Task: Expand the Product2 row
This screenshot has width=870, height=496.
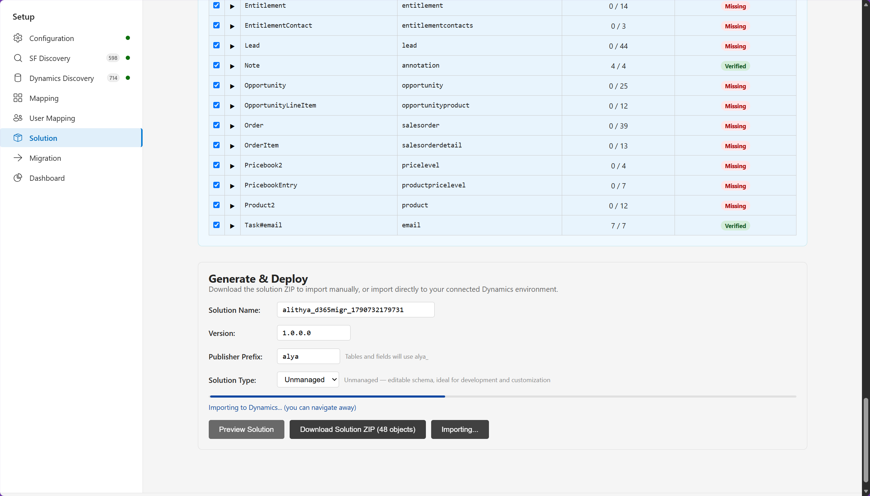Action: point(232,206)
